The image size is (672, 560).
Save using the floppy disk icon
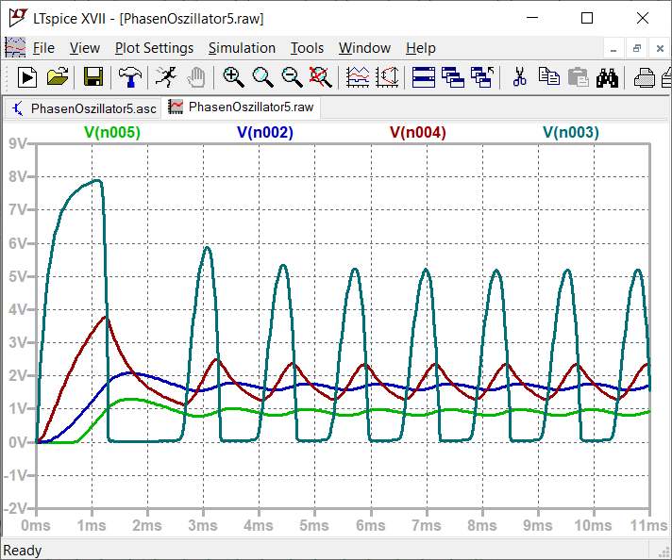93,77
